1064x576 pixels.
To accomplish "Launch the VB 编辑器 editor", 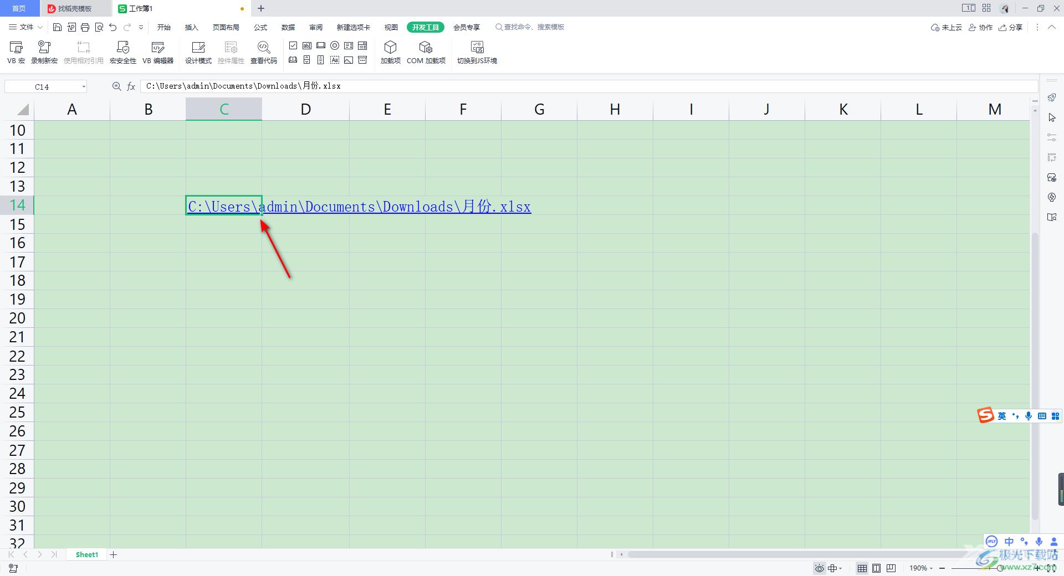I will pos(158,53).
